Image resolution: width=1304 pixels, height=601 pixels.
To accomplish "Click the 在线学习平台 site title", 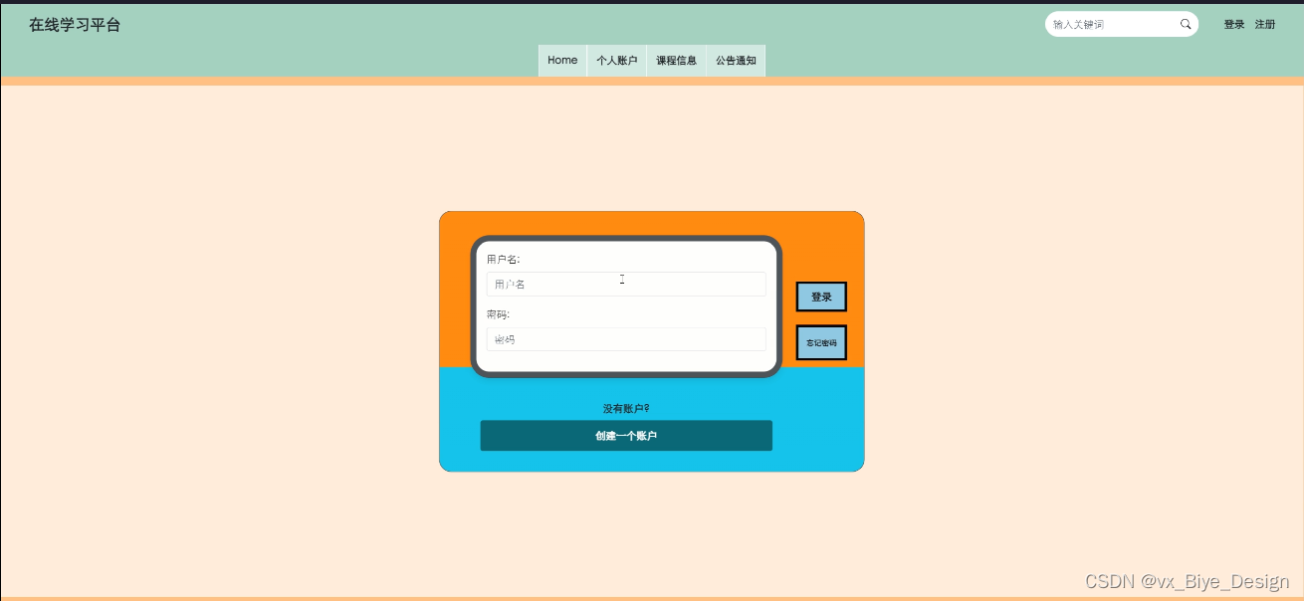I will click(x=75, y=25).
